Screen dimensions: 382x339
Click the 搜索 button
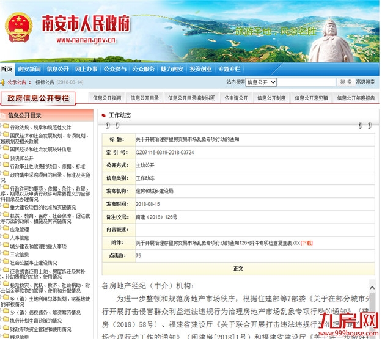point(346,82)
